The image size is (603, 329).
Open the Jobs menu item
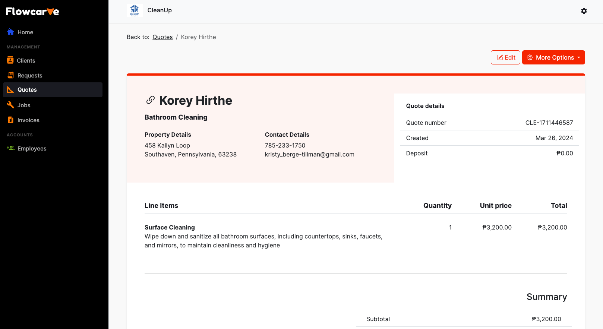click(x=53, y=105)
